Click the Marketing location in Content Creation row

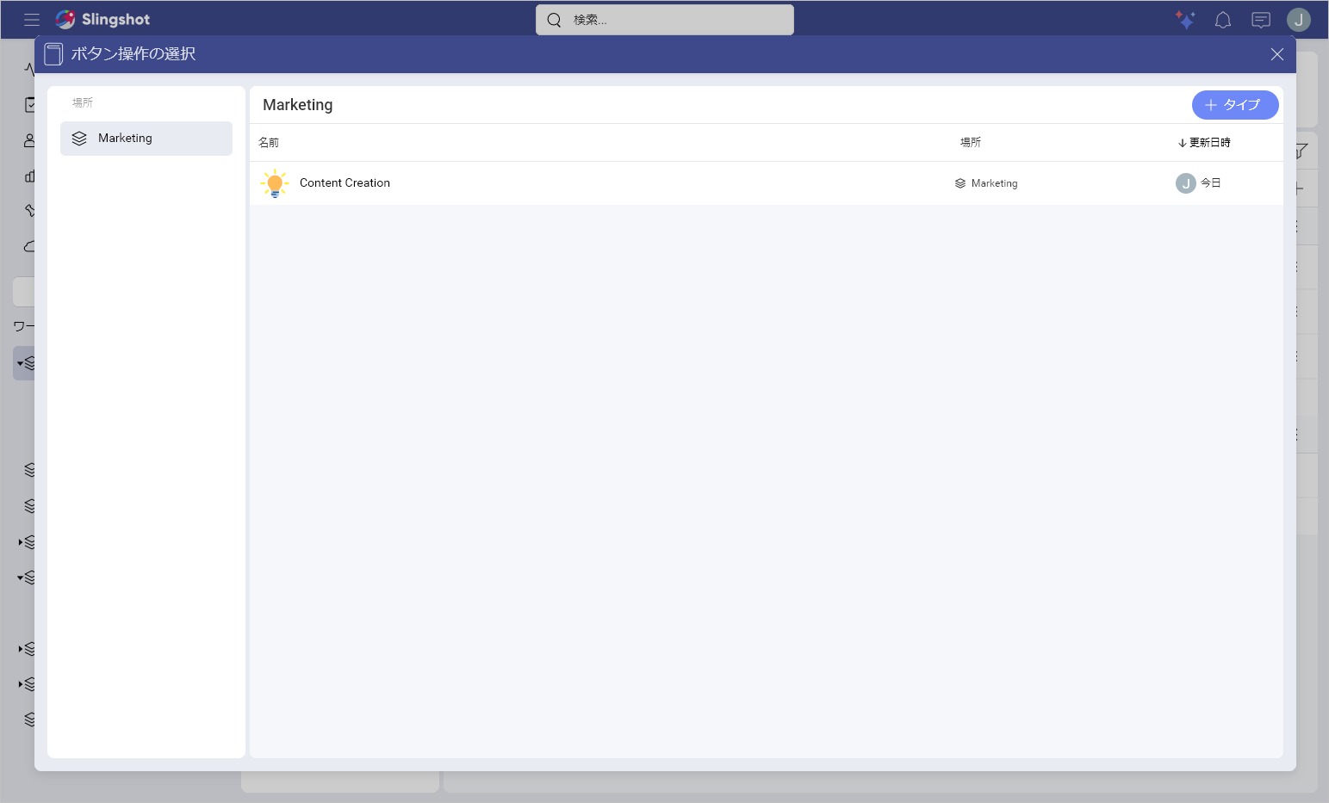pyautogui.click(x=986, y=183)
